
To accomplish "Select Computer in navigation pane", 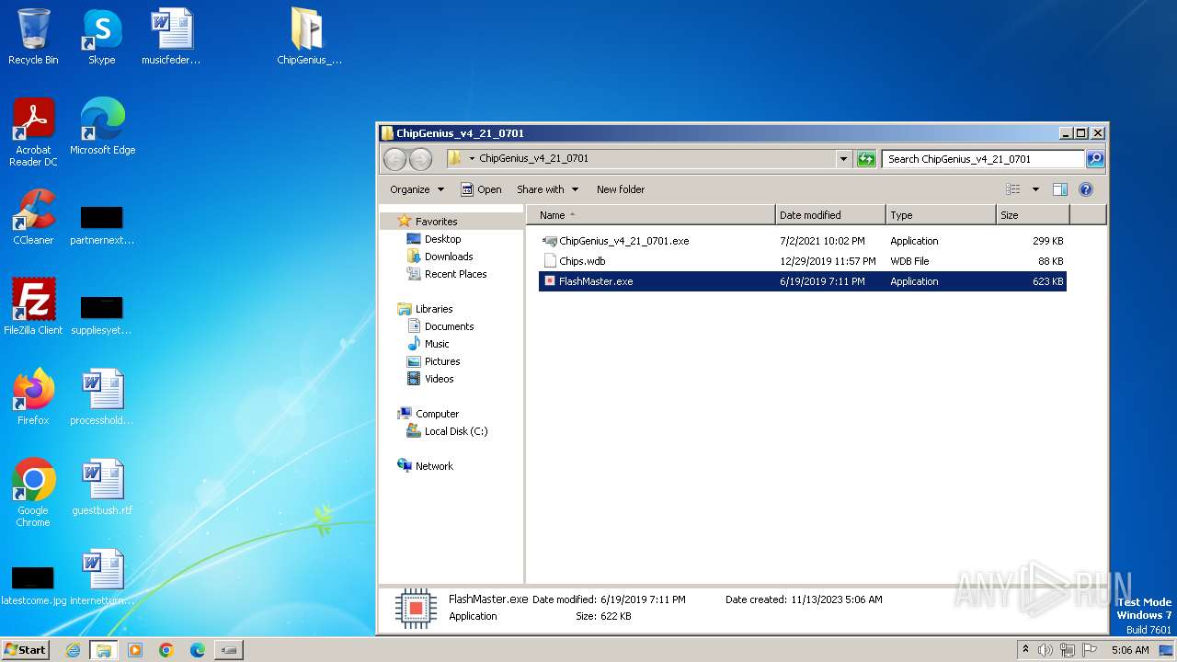I will (437, 414).
